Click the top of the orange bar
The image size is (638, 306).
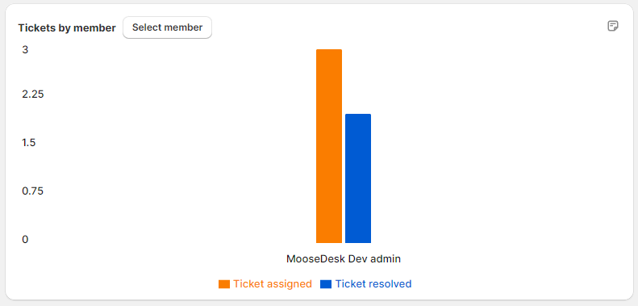tap(329, 51)
